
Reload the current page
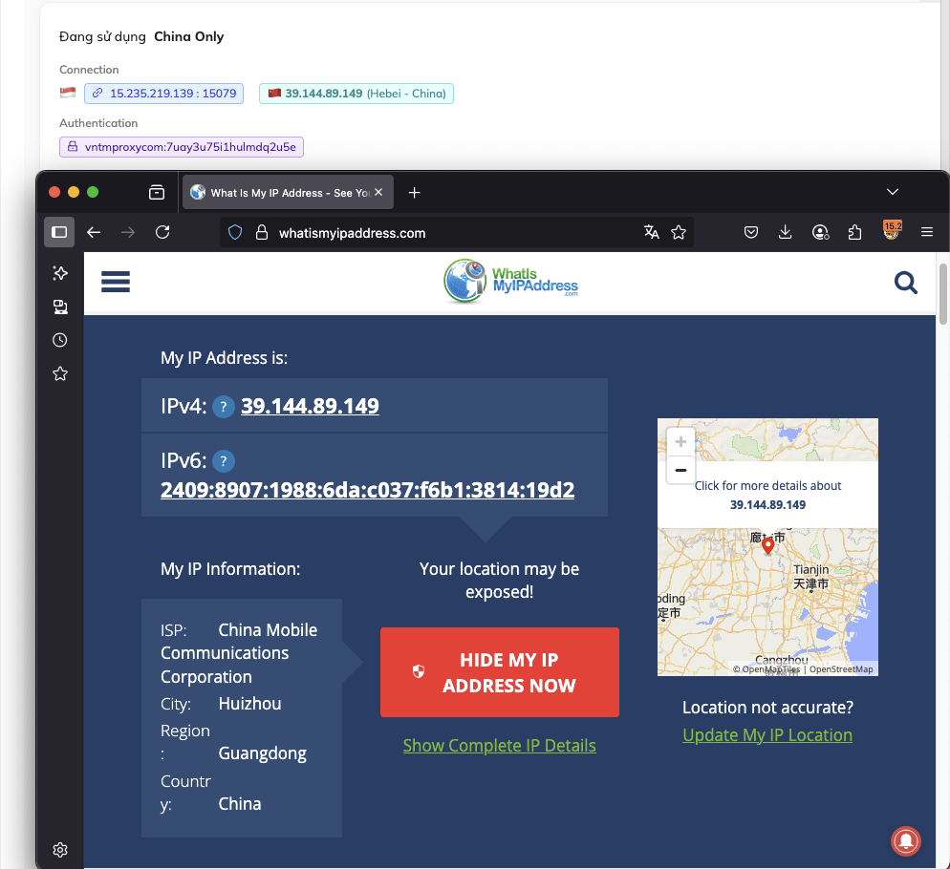[x=162, y=232]
